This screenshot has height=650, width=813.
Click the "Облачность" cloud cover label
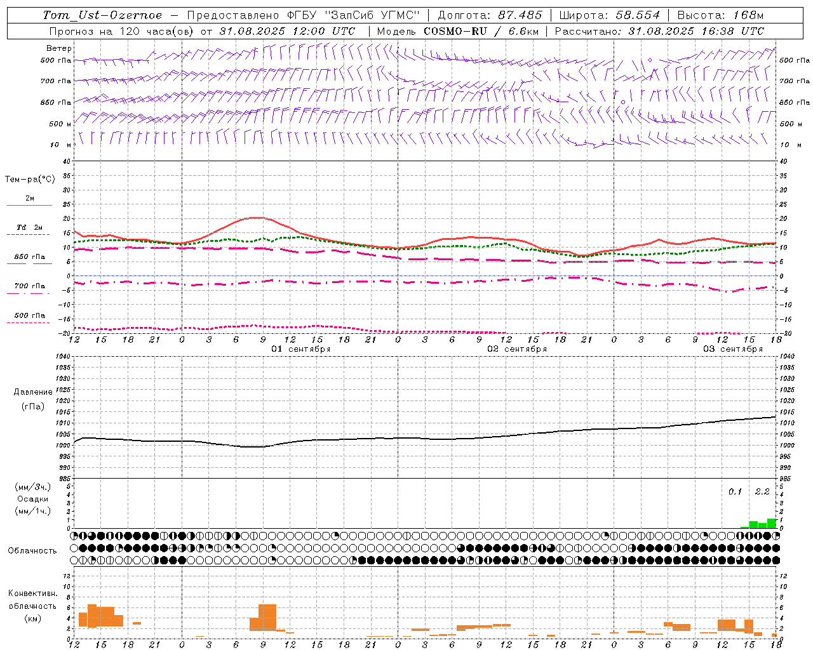coord(32,551)
